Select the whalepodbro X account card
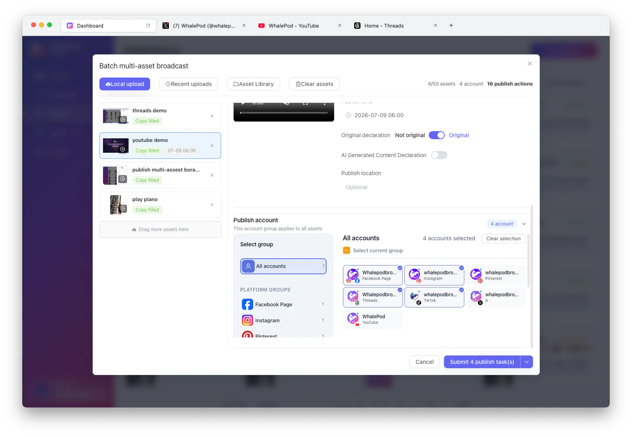Image resolution: width=632 pixels, height=437 pixels. pyautogui.click(x=496, y=297)
